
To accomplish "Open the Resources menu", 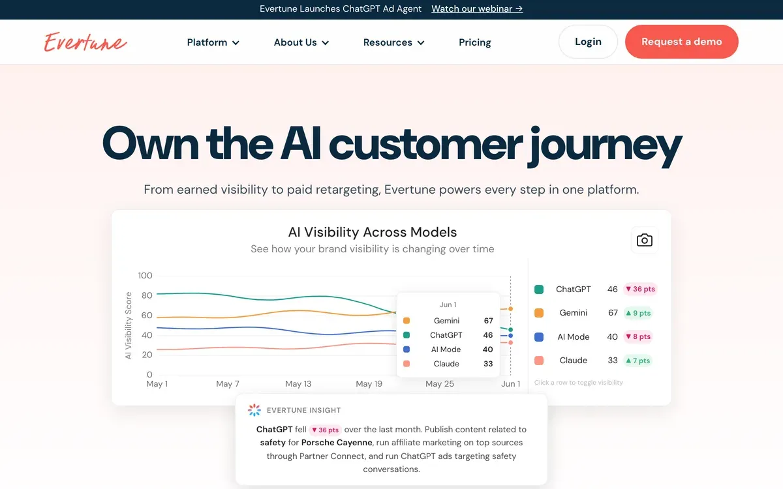I will (394, 42).
